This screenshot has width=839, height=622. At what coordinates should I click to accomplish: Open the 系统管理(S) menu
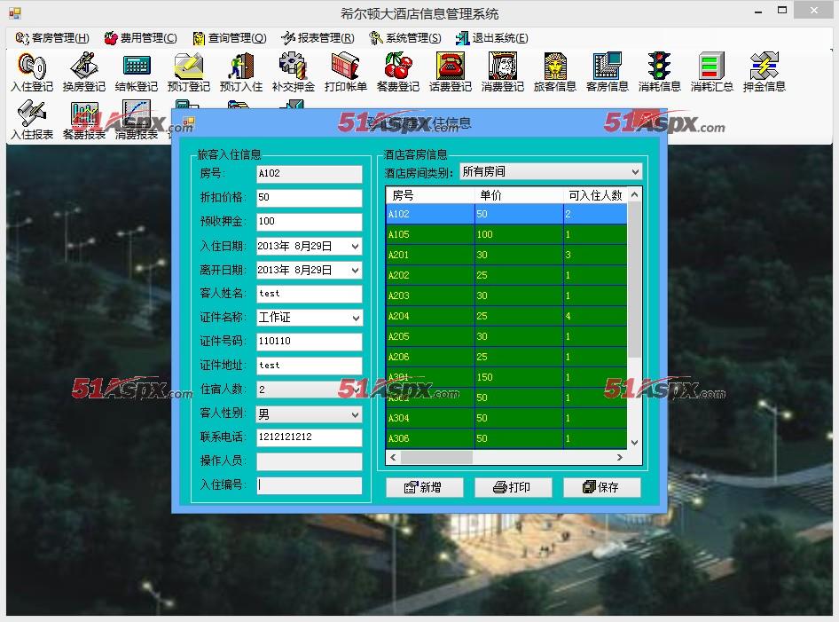(x=405, y=38)
